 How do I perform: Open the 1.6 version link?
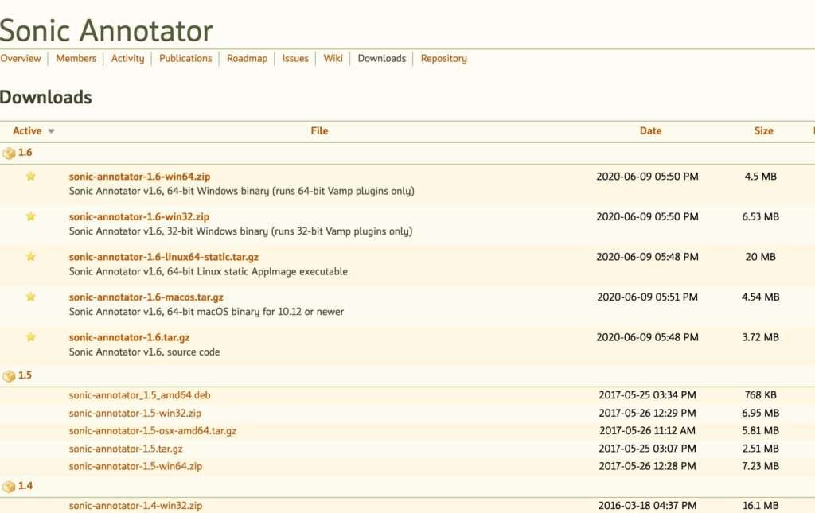click(x=25, y=153)
